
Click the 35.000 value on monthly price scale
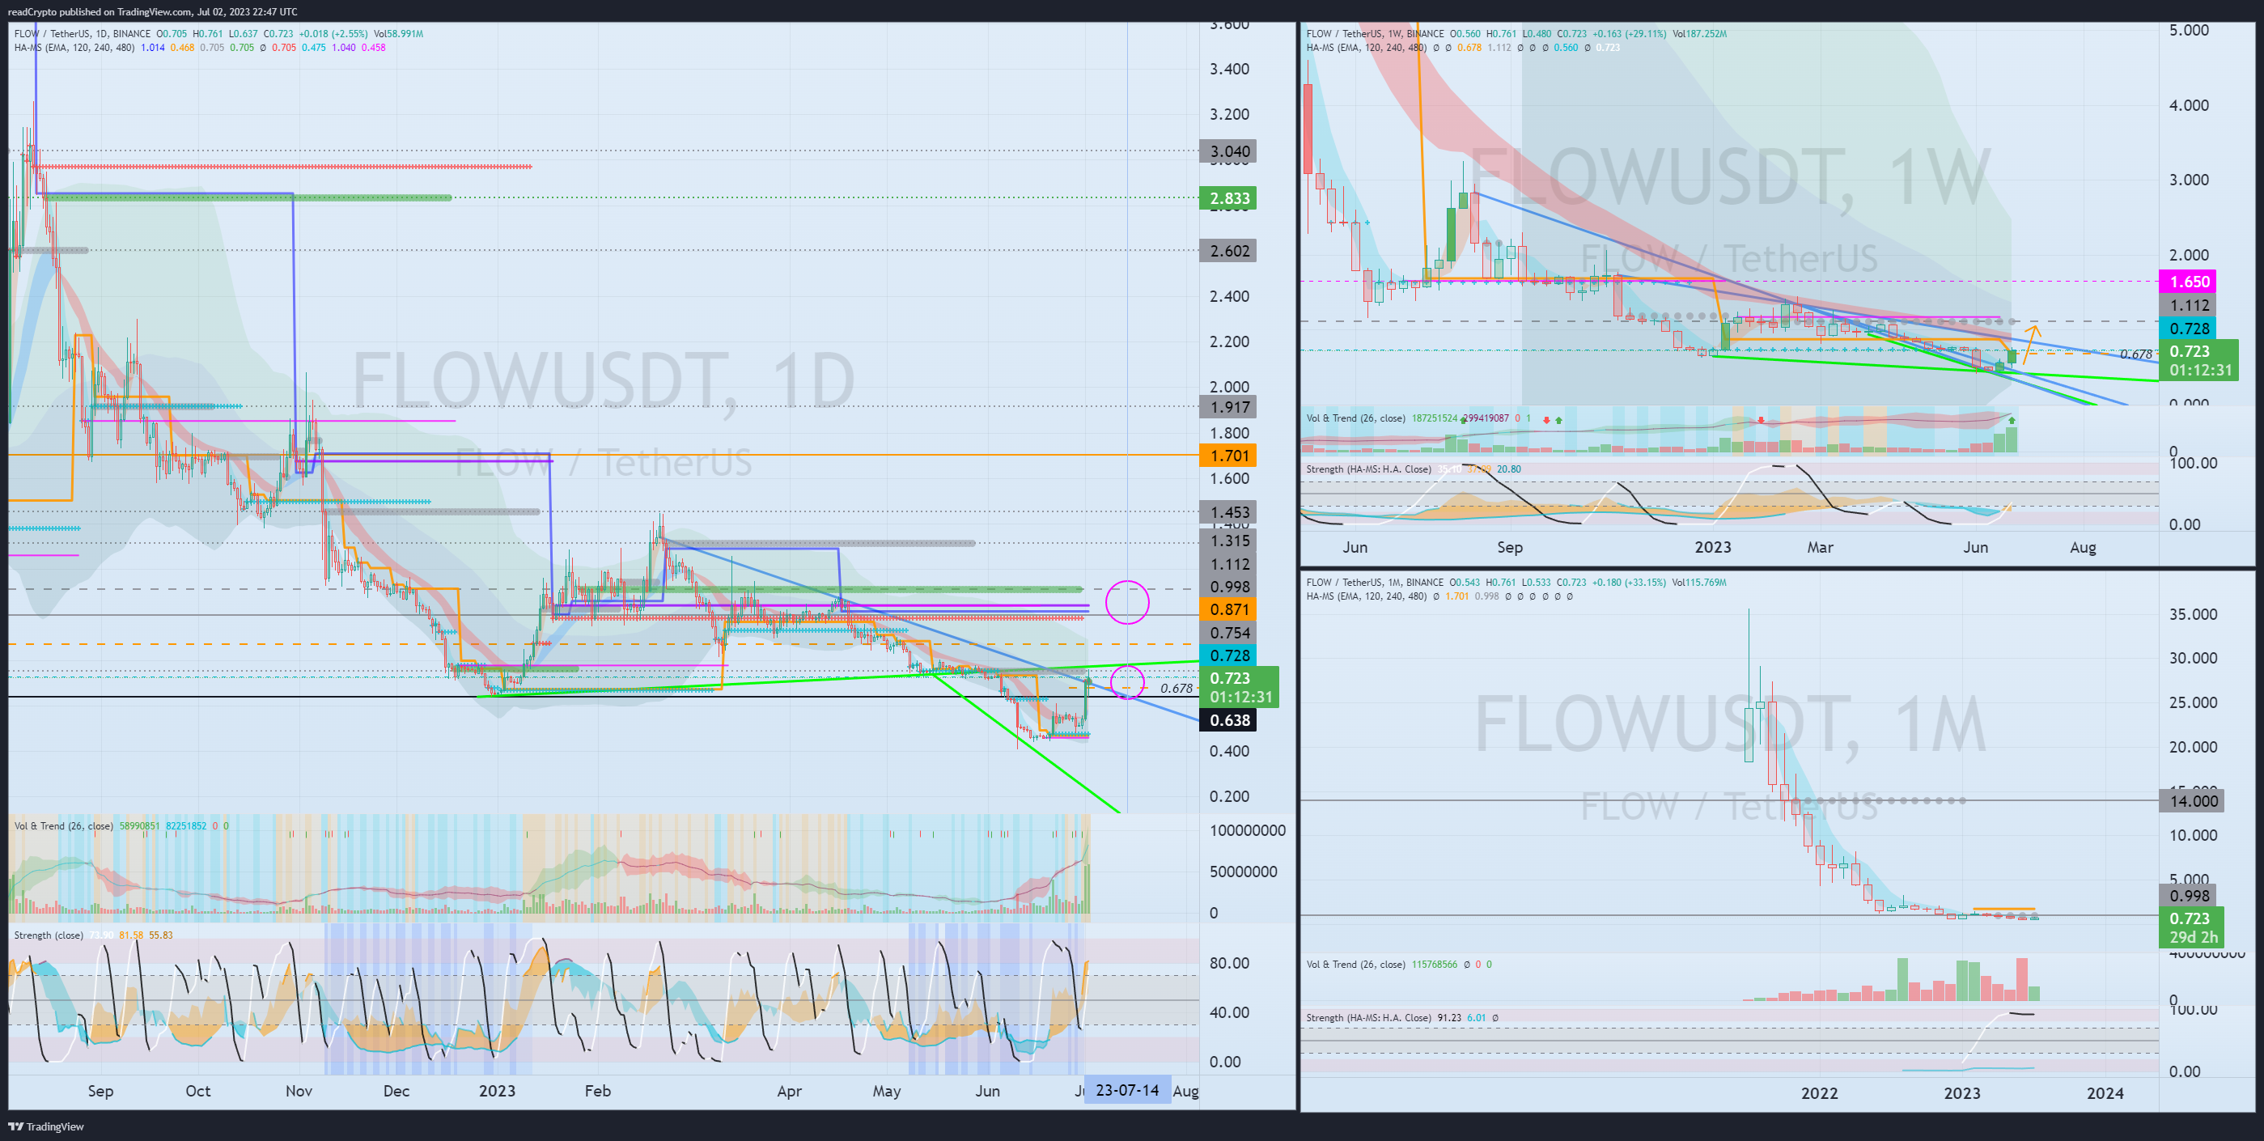2193,613
